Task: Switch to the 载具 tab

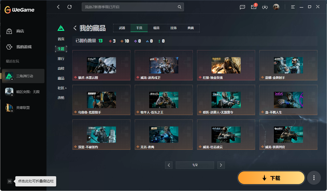Action: pyautogui.click(x=156, y=28)
